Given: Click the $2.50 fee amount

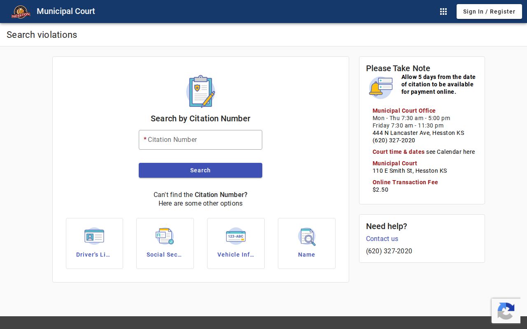Looking at the screenshot, I should pos(380,190).
